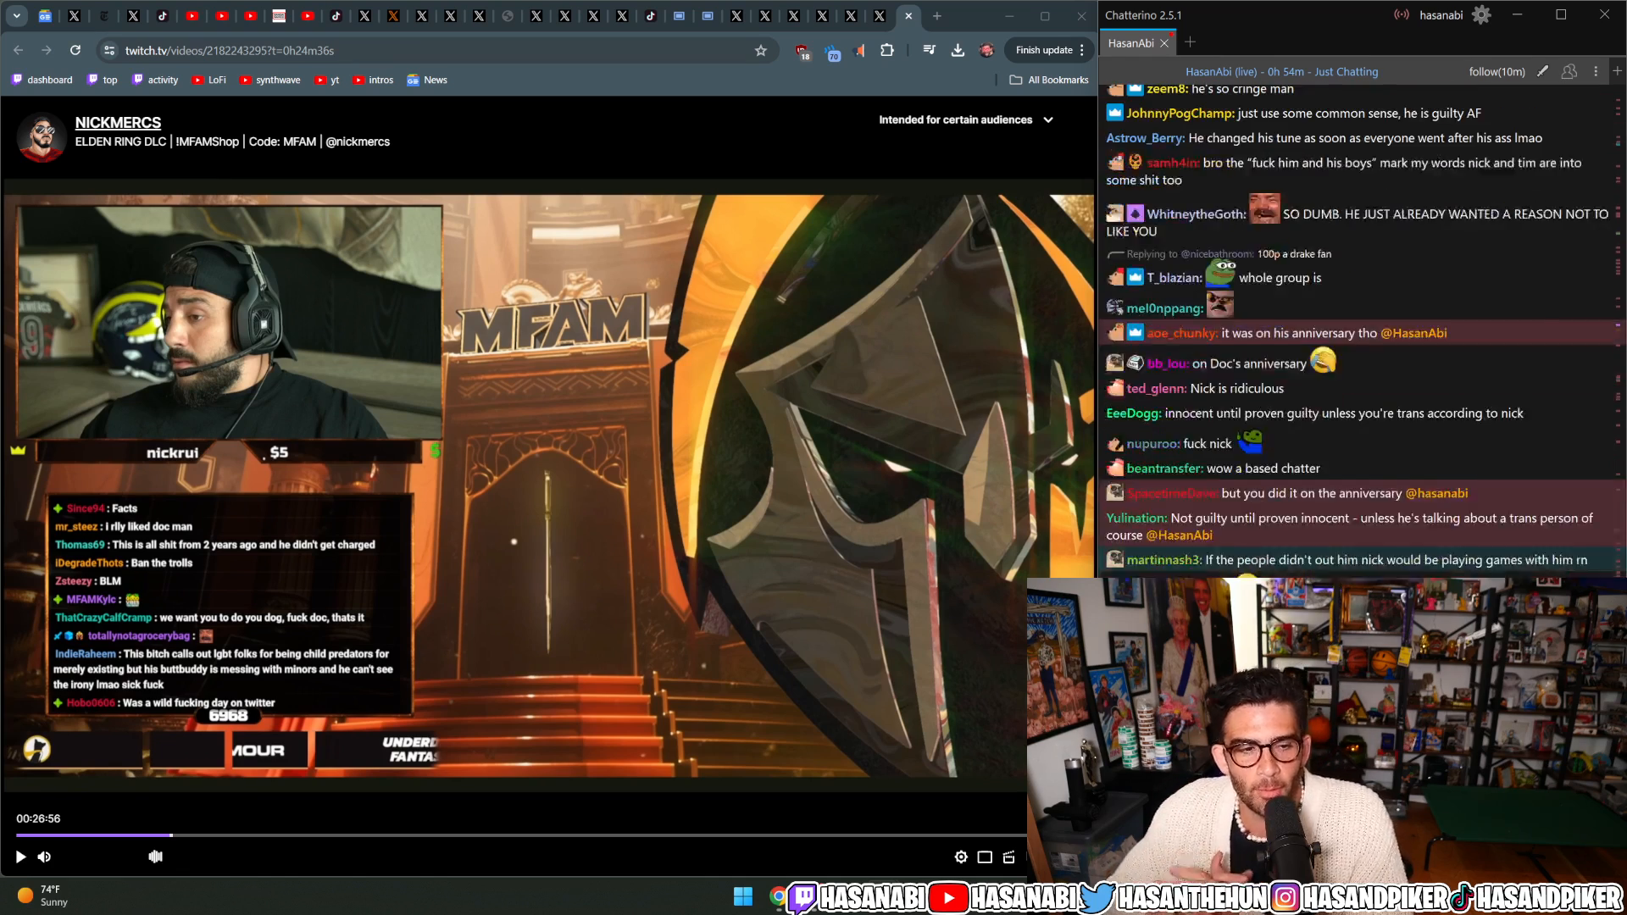The height and width of the screenshot is (915, 1627).
Task: Open the Chrome extensions puzzle icon
Action: click(x=887, y=50)
